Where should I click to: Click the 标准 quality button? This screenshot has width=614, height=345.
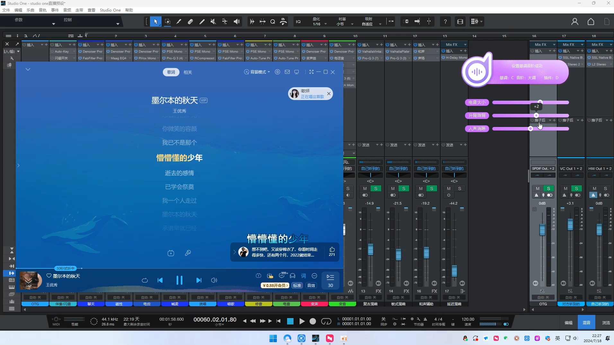click(x=297, y=285)
